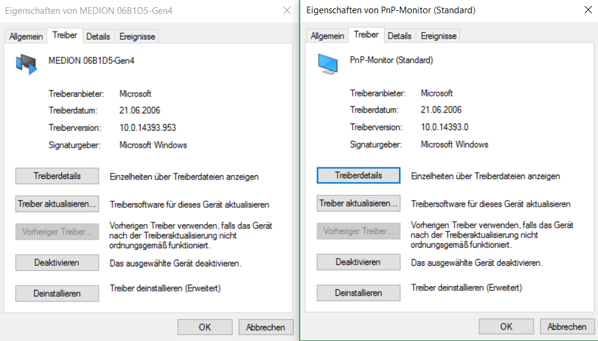This screenshot has height=341, width=598.
Task: Click Deinstallieren in MEDION dialog
Action: (x=57, y=293)
